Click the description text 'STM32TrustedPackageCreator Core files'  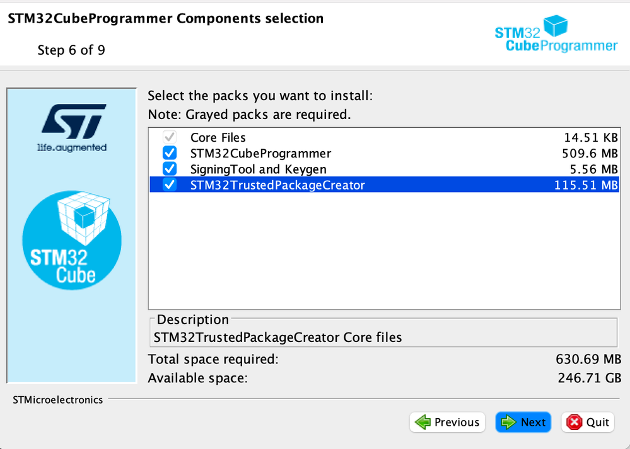pyautogui.click(x=277, y=338)
